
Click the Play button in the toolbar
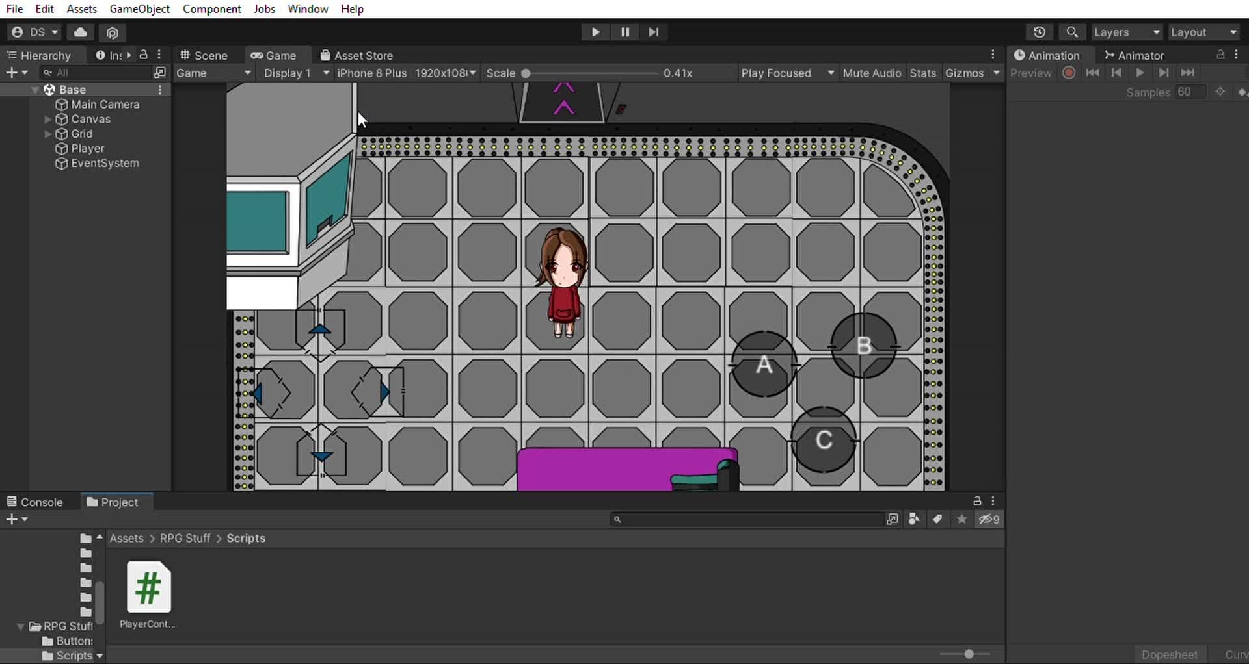(x=595, y=32)
